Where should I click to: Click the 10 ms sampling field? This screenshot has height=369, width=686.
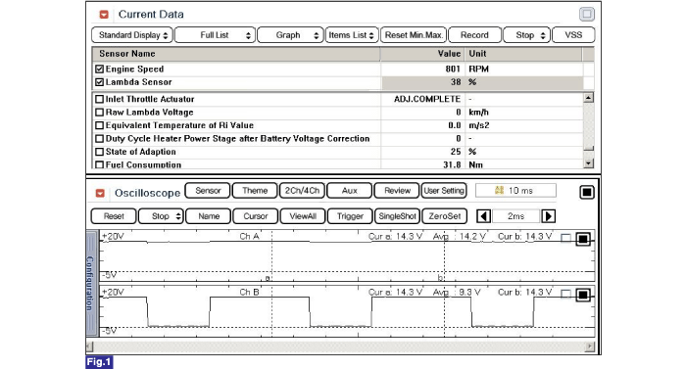(x=515, y=191)
